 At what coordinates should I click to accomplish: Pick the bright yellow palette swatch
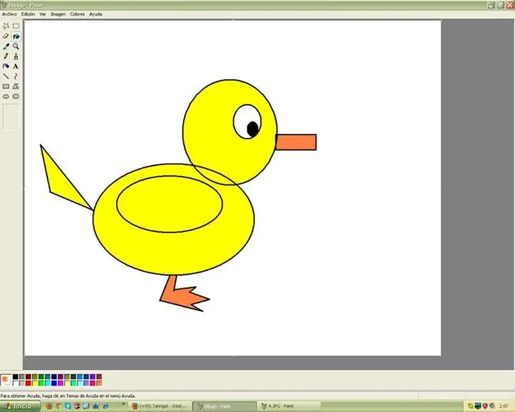coord(35,383)
